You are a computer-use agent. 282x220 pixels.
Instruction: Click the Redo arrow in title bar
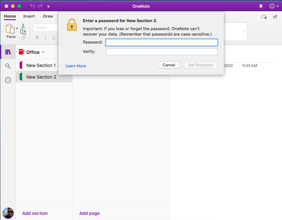[40, 6]
